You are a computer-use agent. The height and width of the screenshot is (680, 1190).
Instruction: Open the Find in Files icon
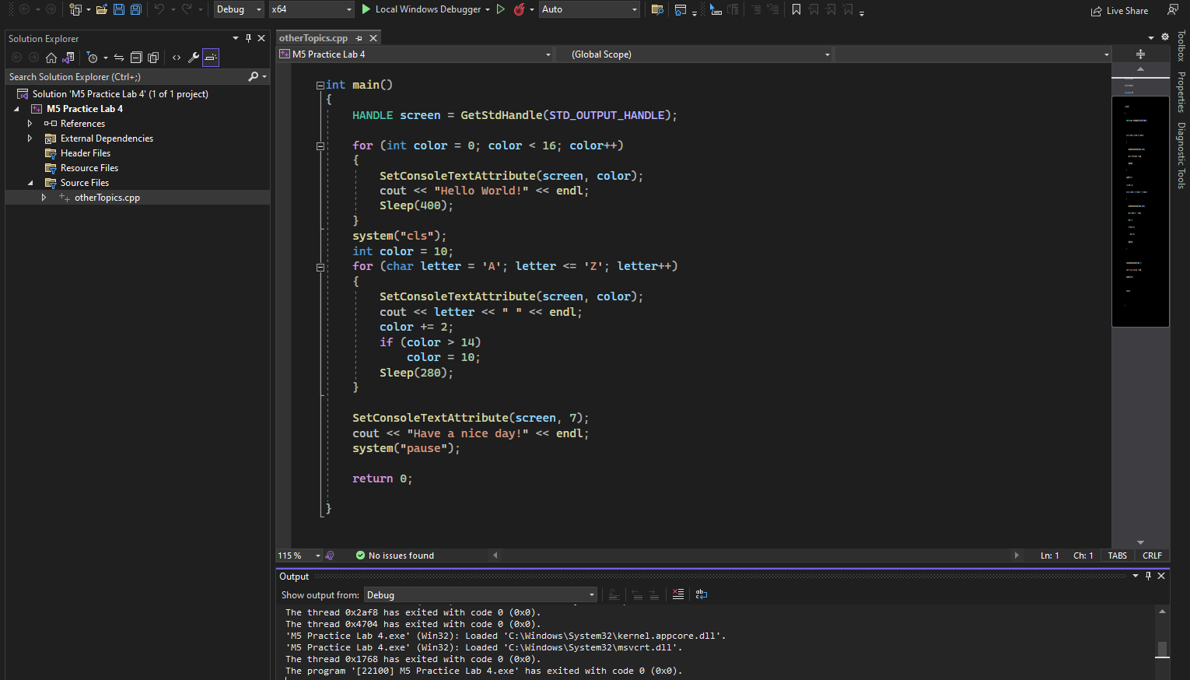click(x=657, y=9)
